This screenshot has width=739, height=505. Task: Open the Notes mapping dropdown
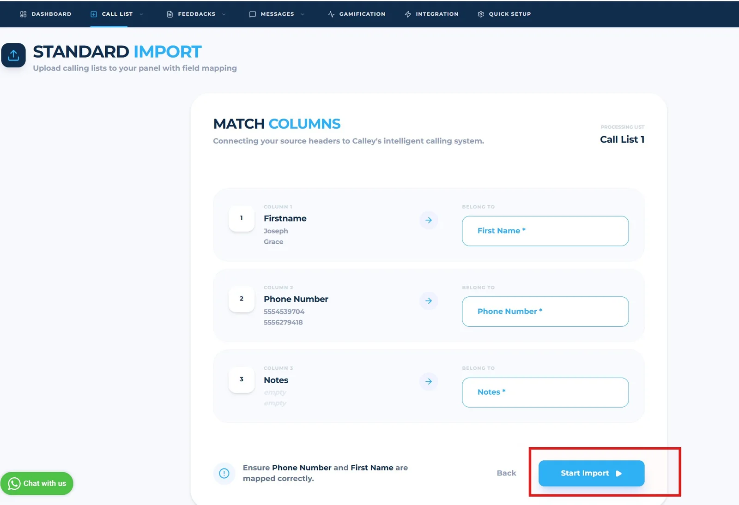545,392
